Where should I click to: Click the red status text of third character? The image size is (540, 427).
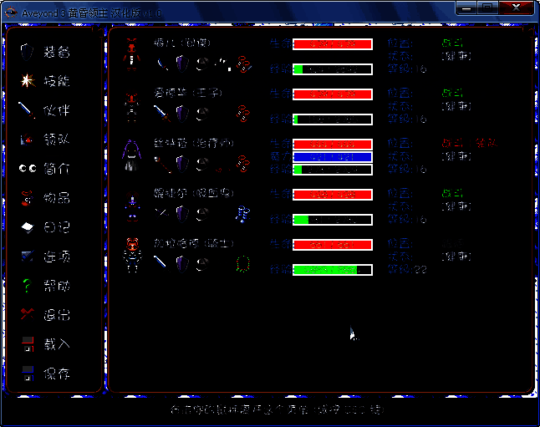[x=468, y=143]
